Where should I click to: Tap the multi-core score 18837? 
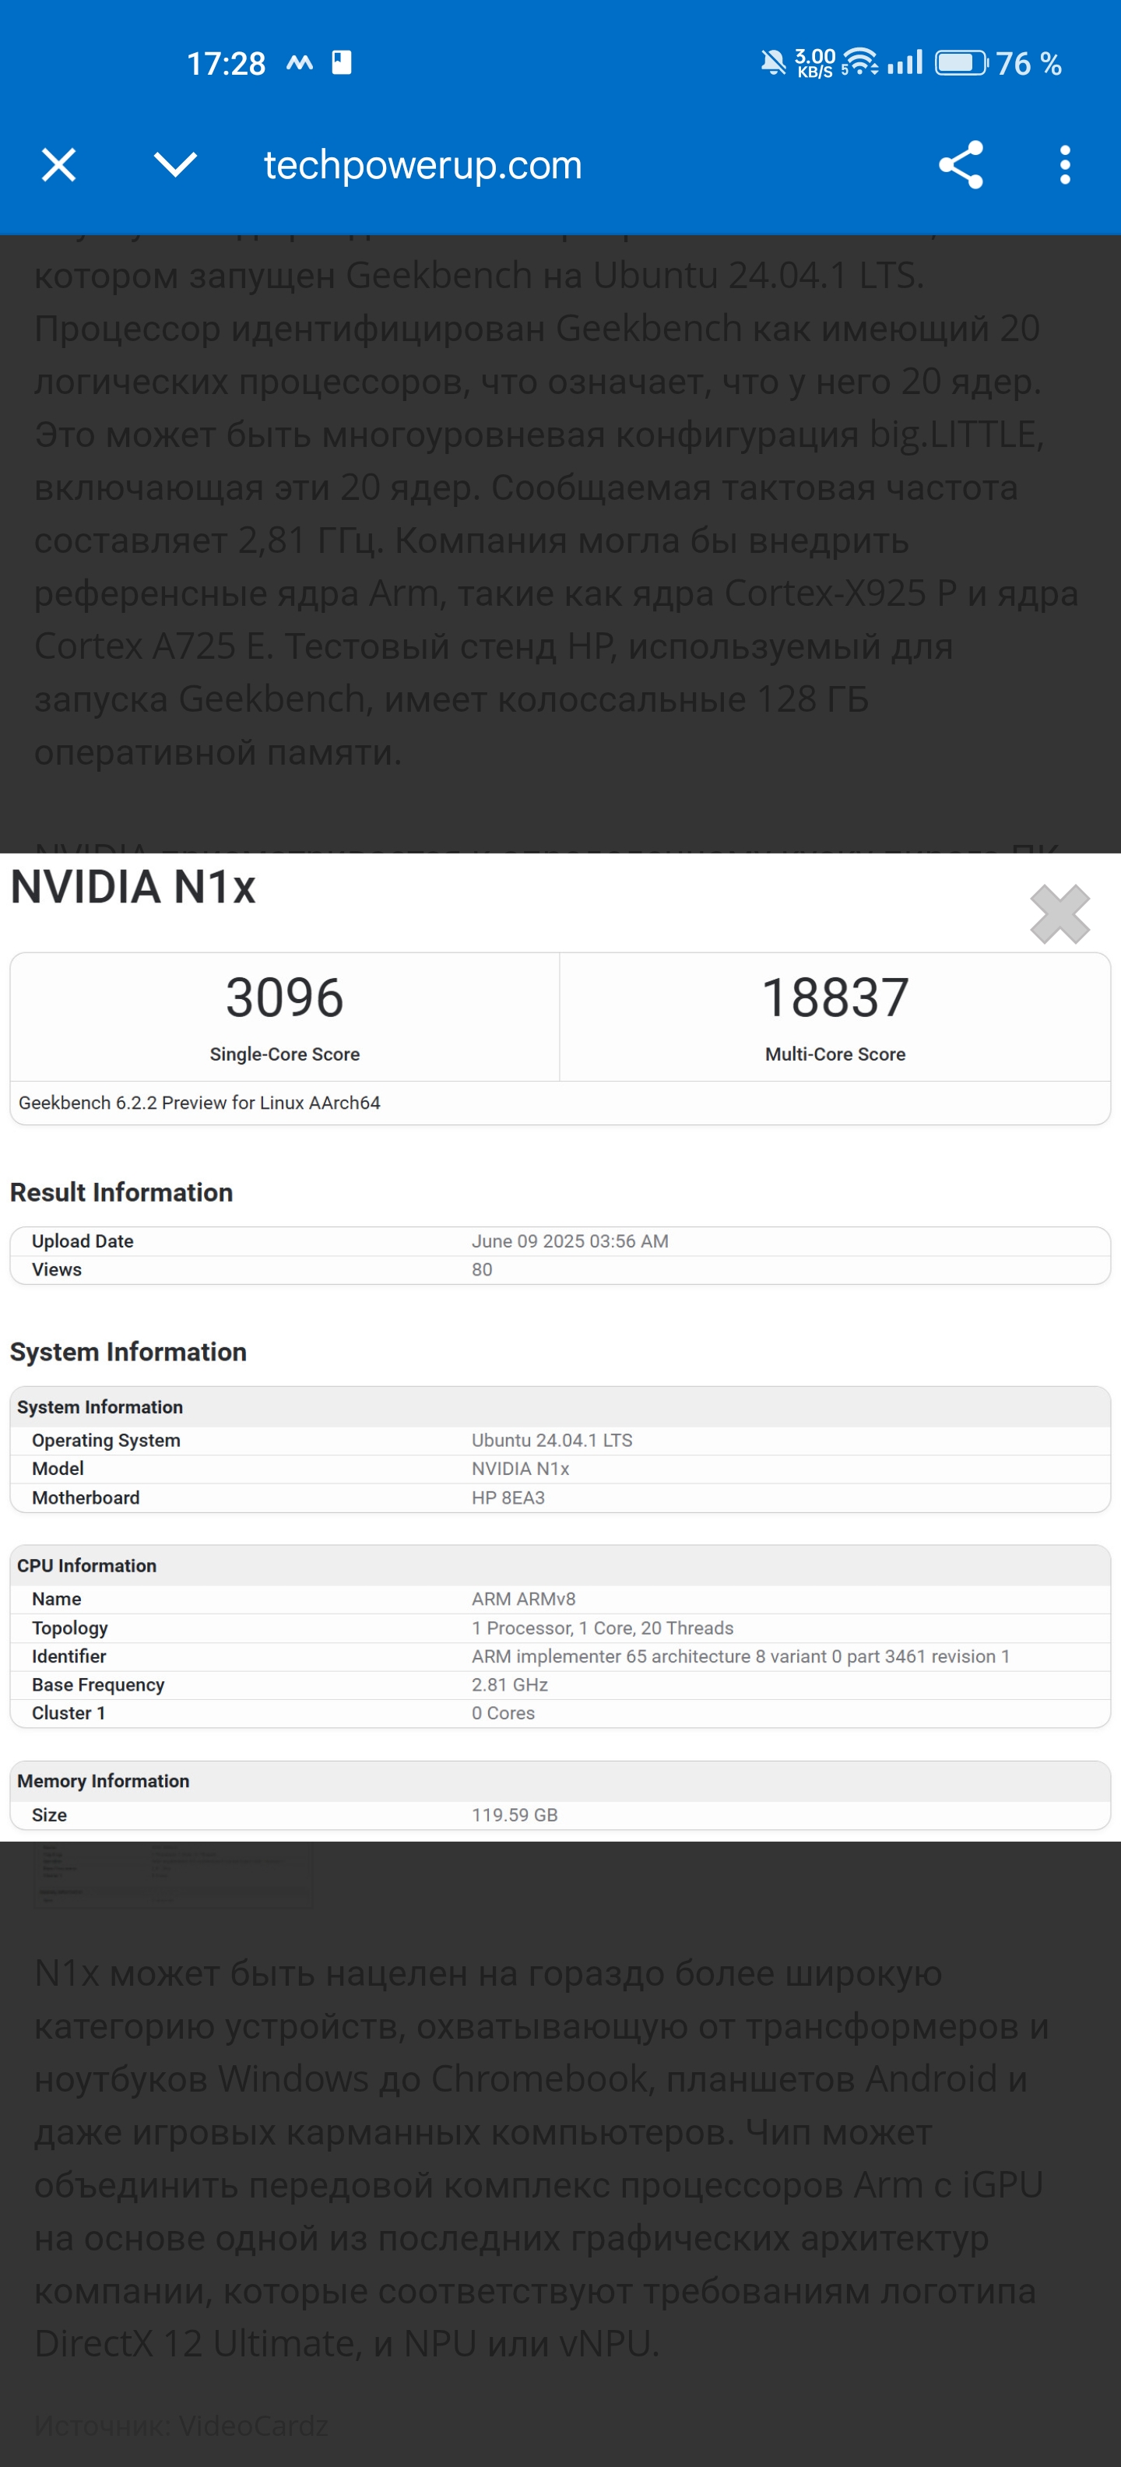click(835, 998)
